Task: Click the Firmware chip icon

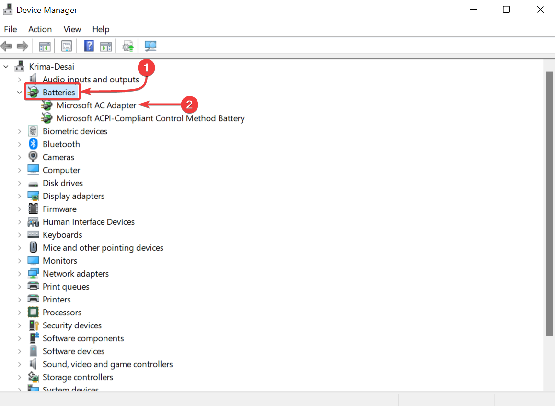Action: point(33,209)
